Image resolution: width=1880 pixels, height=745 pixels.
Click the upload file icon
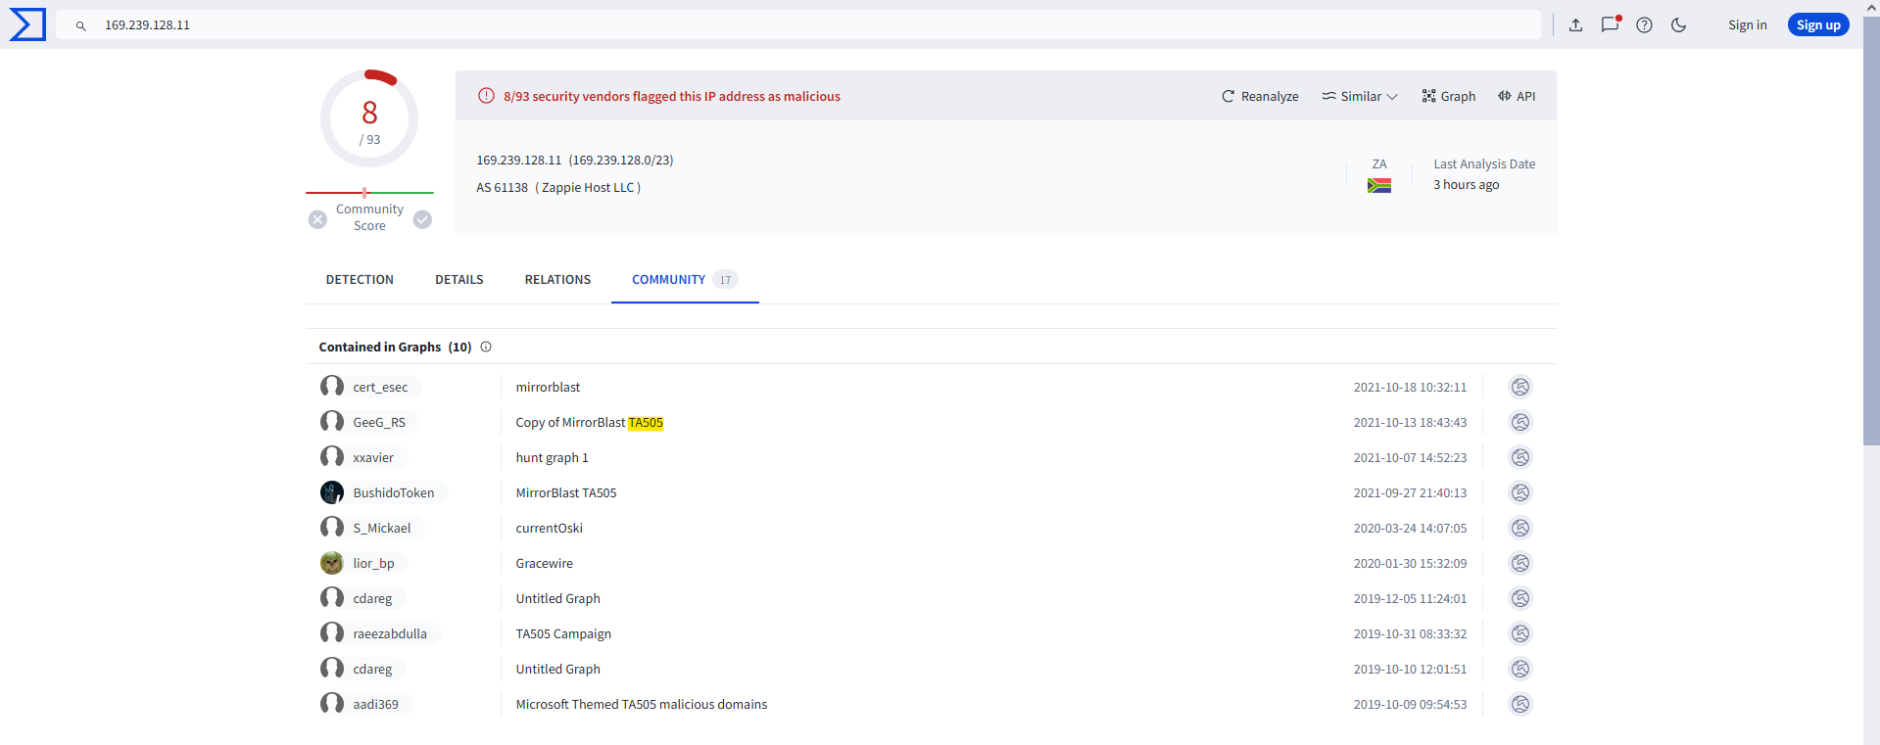pos(1575,25)
